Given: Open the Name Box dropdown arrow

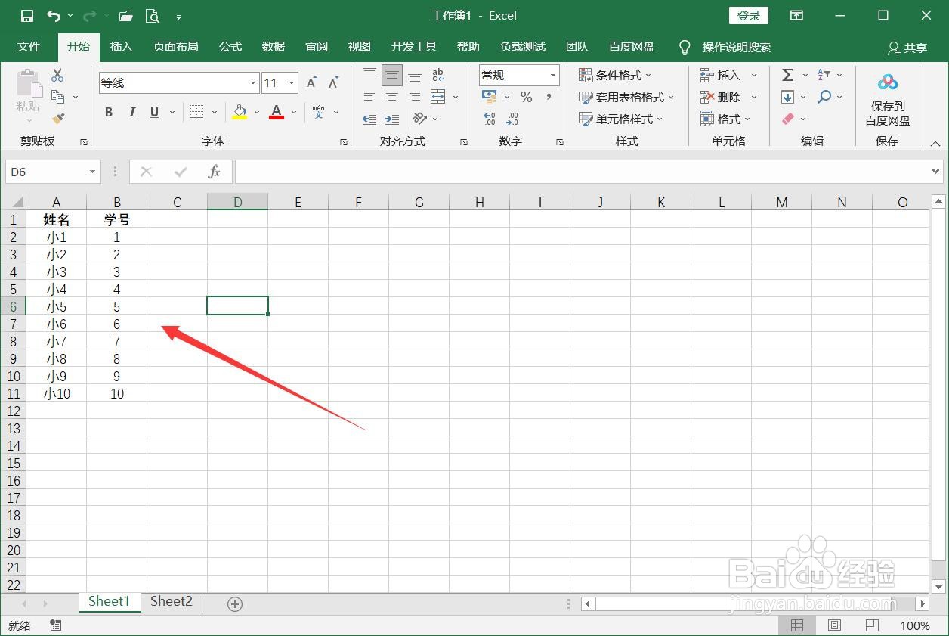Looking at the screenshot, I should (91, 172).
